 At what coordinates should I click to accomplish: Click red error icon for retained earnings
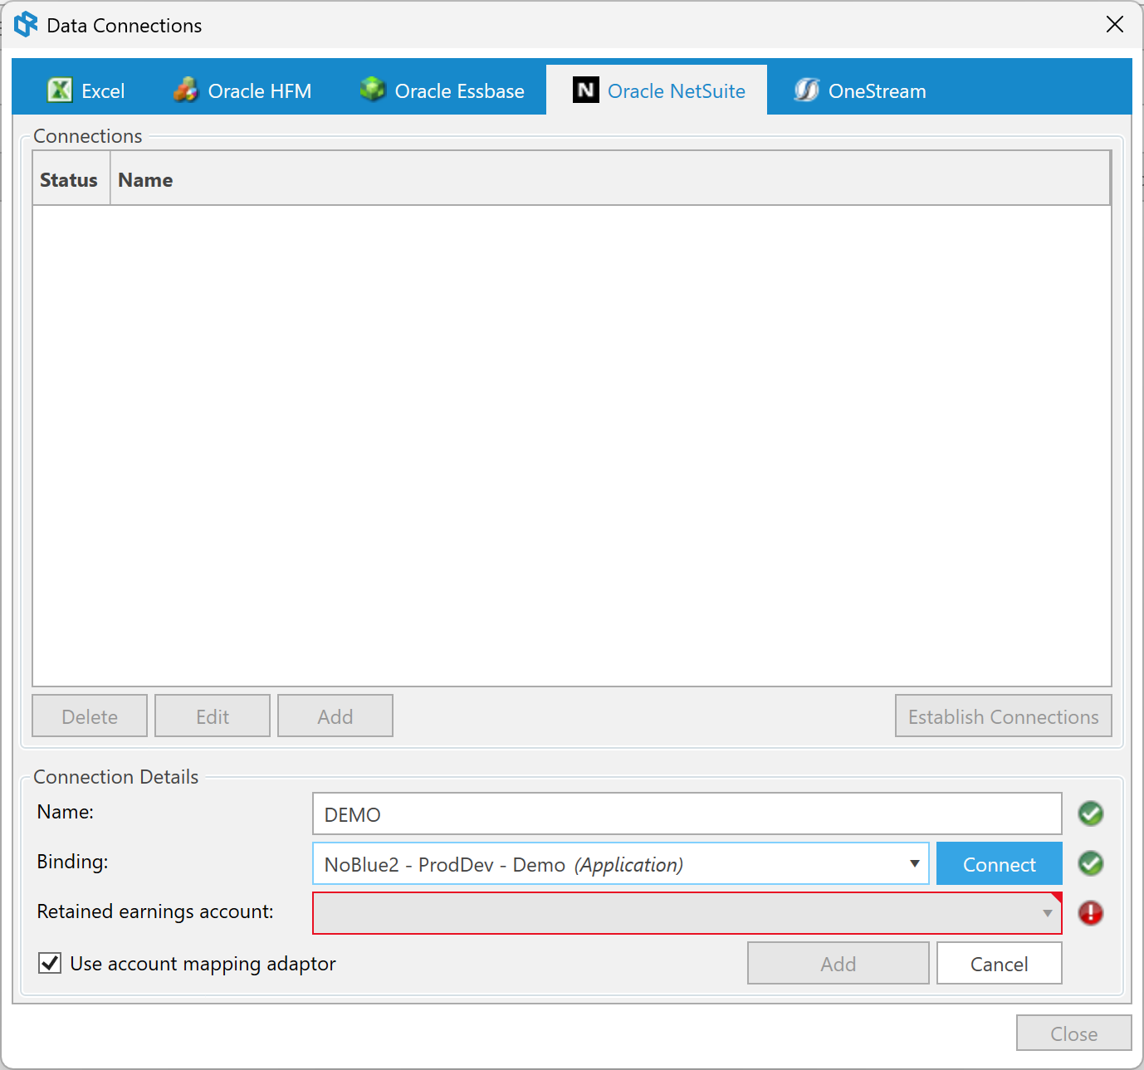(1091, 913)
